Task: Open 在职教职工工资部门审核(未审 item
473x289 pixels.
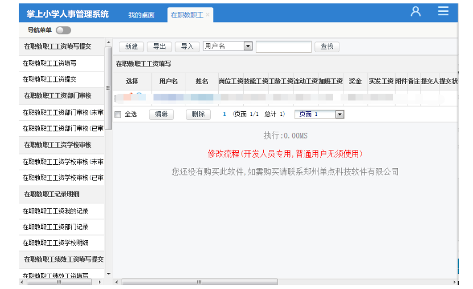Action: tap(61, 112)
